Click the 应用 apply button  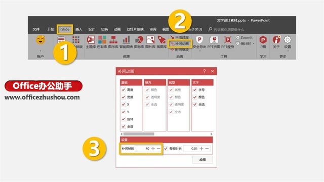(x=202, y=160)
